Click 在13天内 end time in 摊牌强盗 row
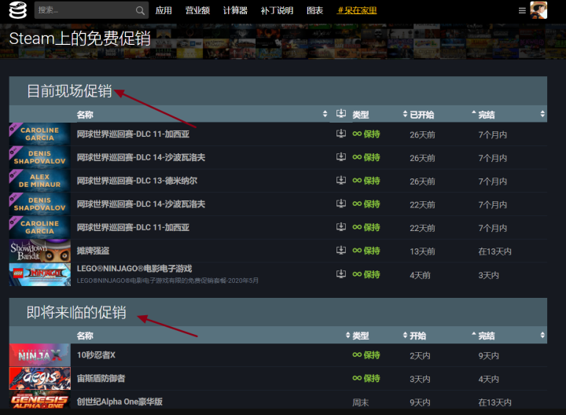The width and height of the screenshot is (566, 415). (x=495, y=252)
